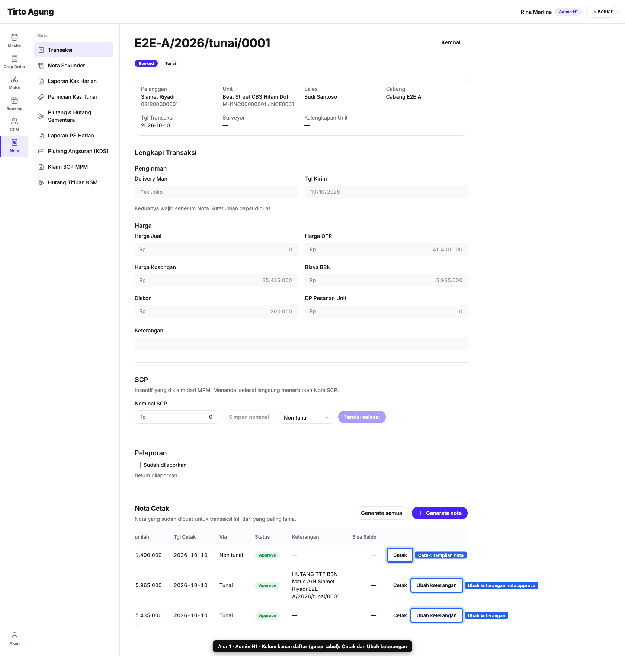
Task: Click the Keterangan text field
Action: pos(301,344)
